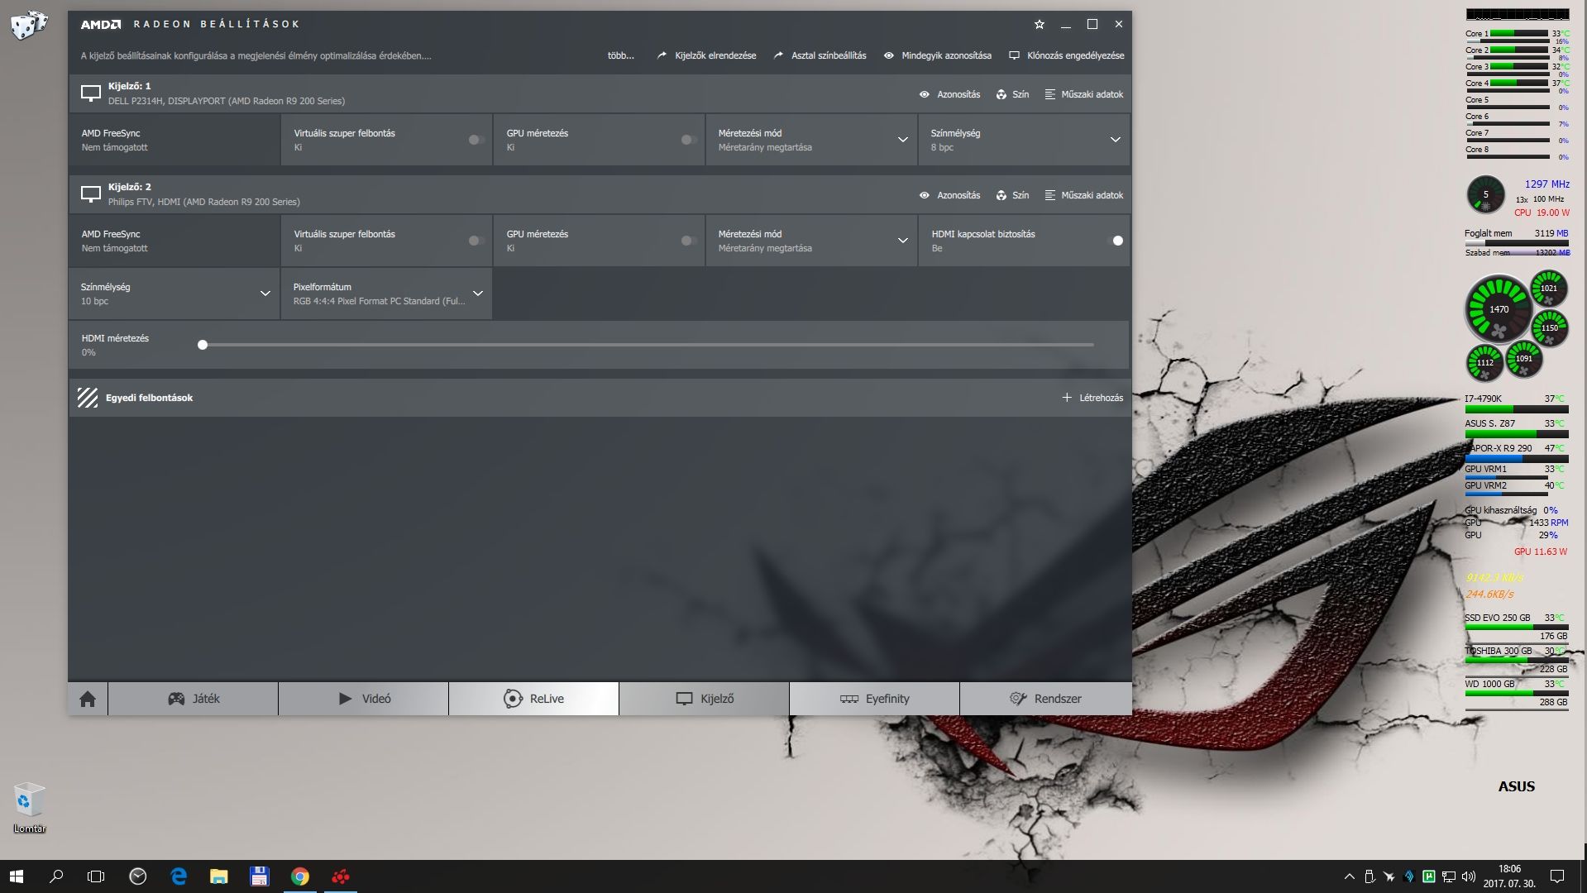Image resolution: width=1587 pixels, height=893 pixels.
Task: Switch to the Videó tab
Action: click(x=364, y=699)
